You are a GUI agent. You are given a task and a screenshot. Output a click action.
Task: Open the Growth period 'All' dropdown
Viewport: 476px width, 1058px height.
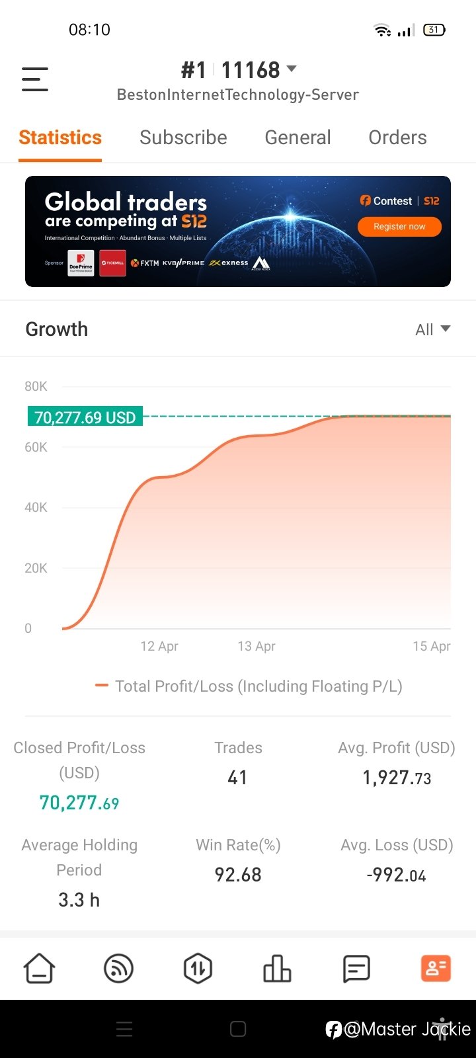pyautogui.click(x=432, y=329)
